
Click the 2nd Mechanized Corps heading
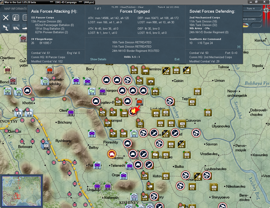[205, 18]
